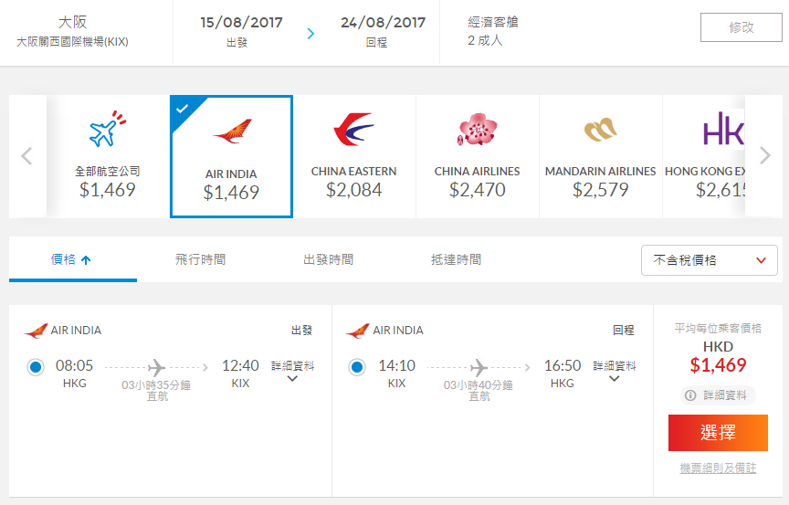Click the red 選擇 button
This screenshot has width=789, height=505.
pos(718,433)
